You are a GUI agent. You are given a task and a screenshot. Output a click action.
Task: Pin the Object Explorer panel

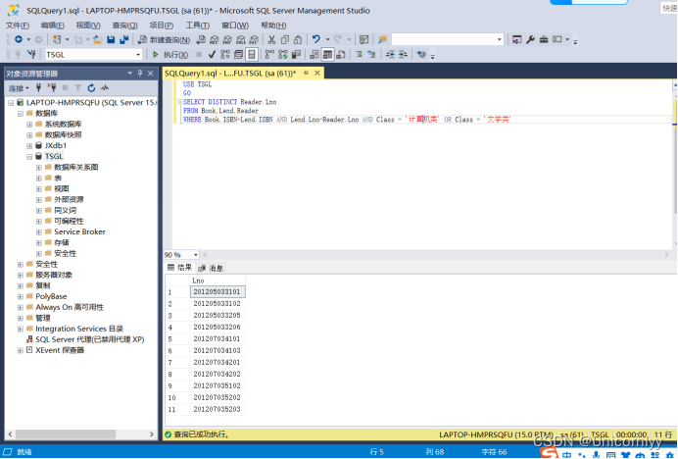pos(140,74)
